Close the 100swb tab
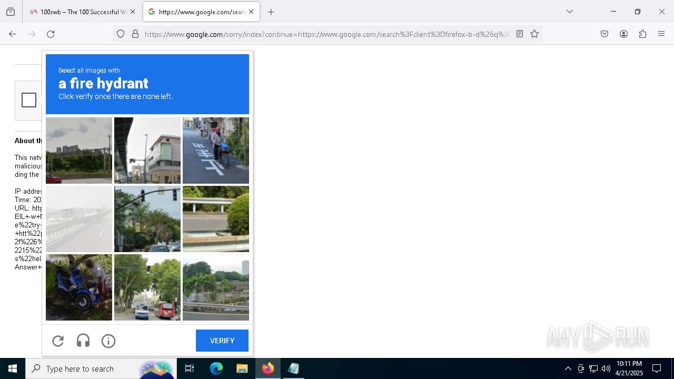 tap(133, 12)
